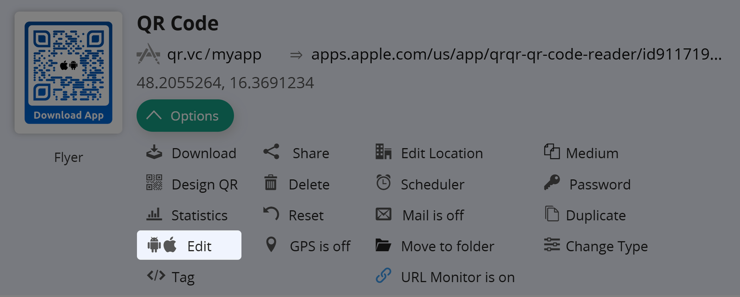This screenshot has width=740, height=297.
Task: Click the Download tray icon
Action: tap(154, 152)
